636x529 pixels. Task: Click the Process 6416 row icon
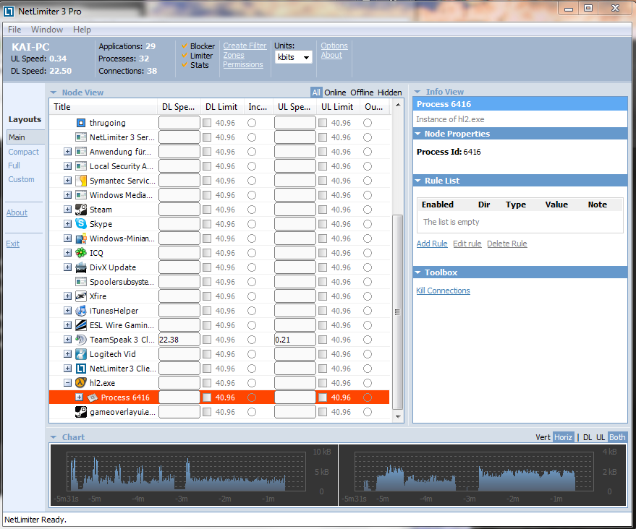(93, 397)
